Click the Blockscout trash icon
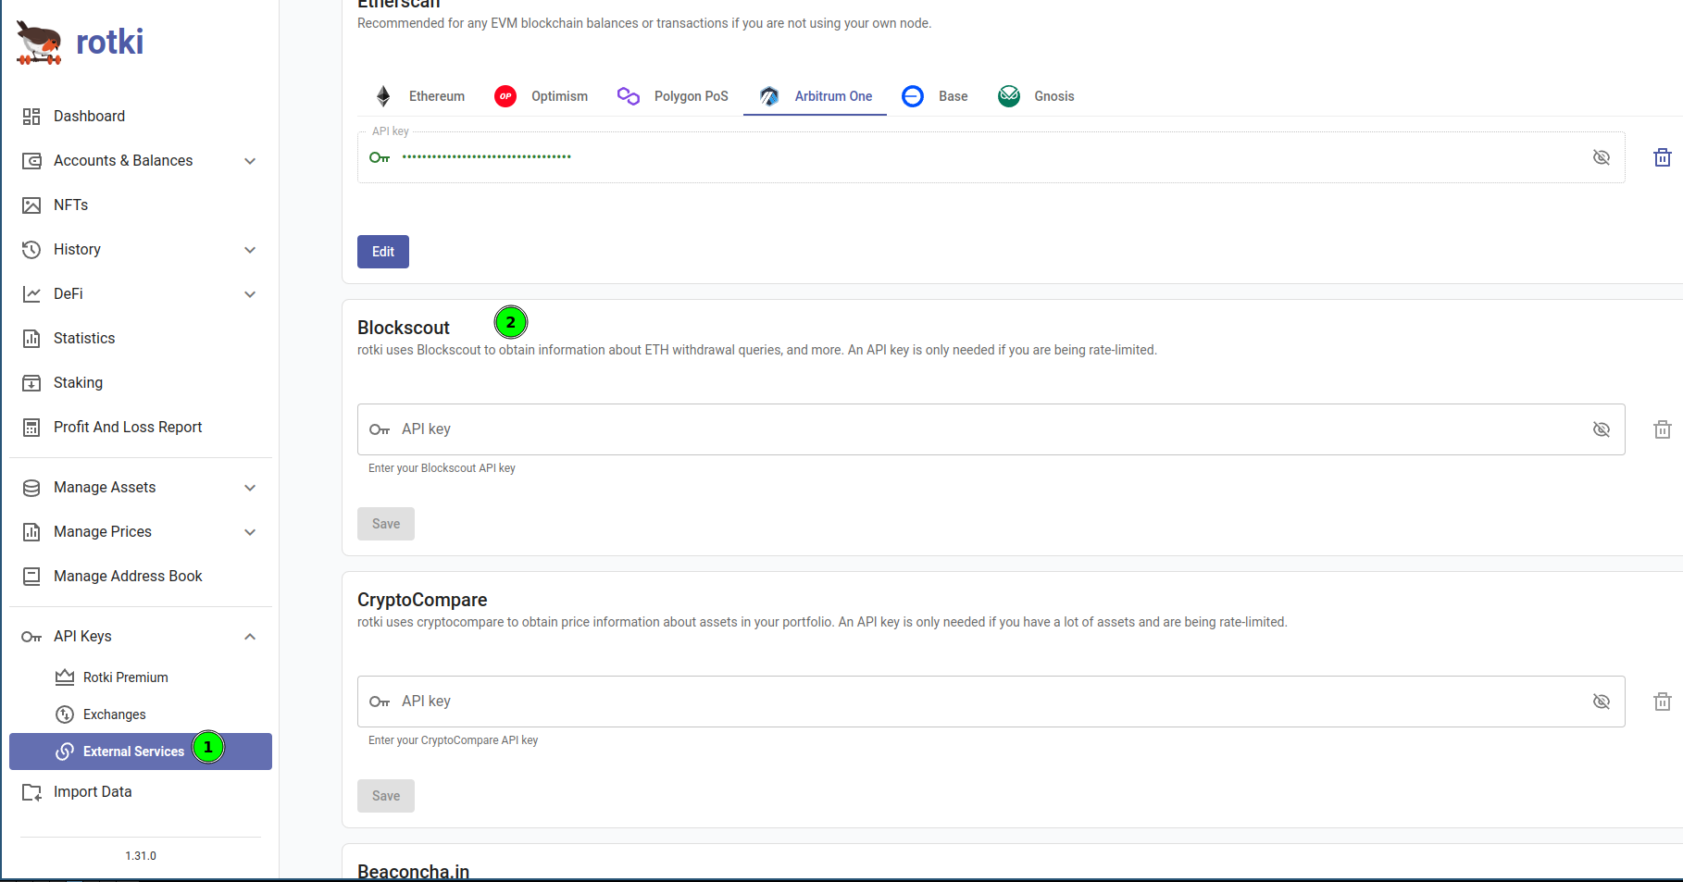The width and height of the screenshot is (1683, 882). pyautogui.click(x=1663, y=429)
